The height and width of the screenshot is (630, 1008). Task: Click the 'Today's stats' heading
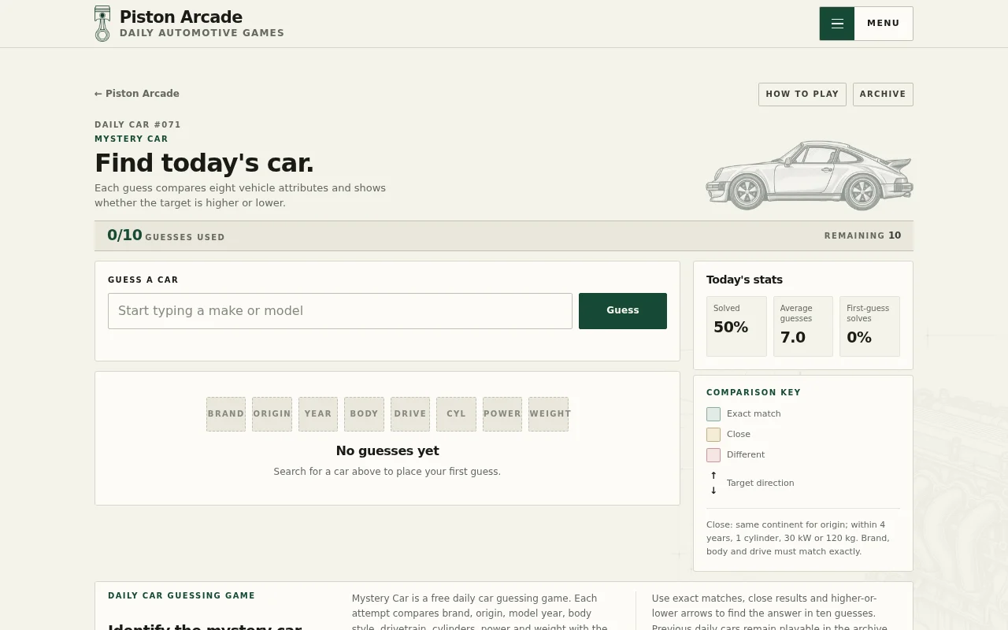tap(744, 280)
